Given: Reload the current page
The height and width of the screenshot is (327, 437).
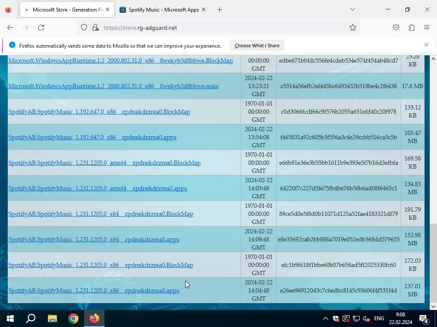Looking at the screenshot, I should coord(41,28).
